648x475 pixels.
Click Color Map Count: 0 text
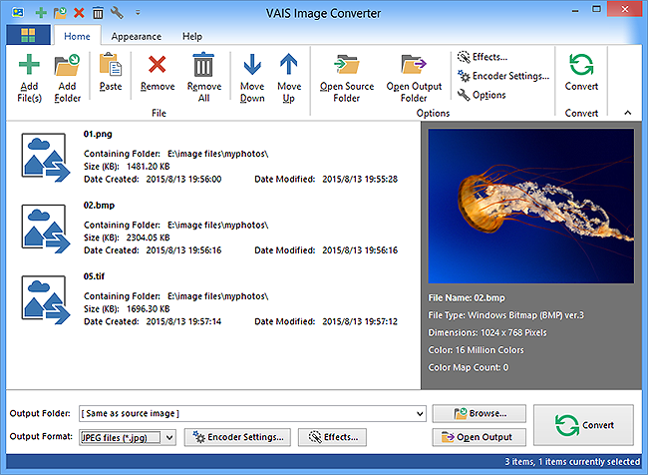pos(469,367)
